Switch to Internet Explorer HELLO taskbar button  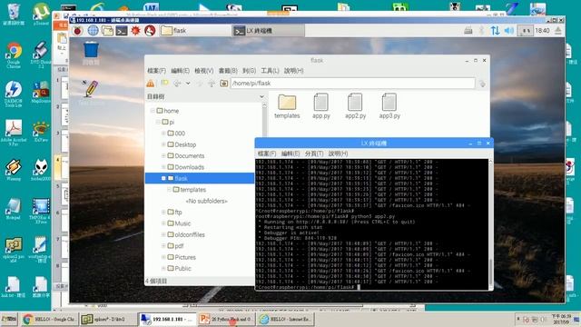(x=285, y=319)
